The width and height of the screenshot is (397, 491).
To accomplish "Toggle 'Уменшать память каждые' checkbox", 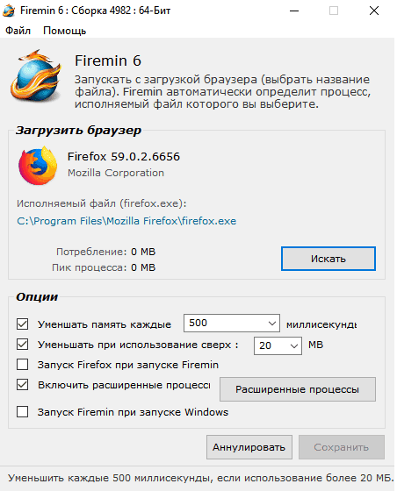I will point(22,324).
